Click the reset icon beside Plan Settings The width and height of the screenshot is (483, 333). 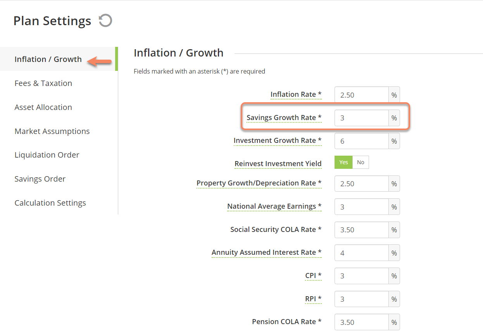105,21
